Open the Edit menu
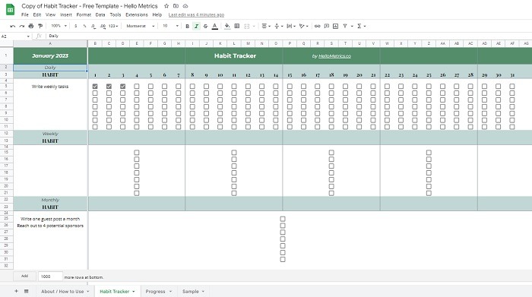 [x=37, y=15]
